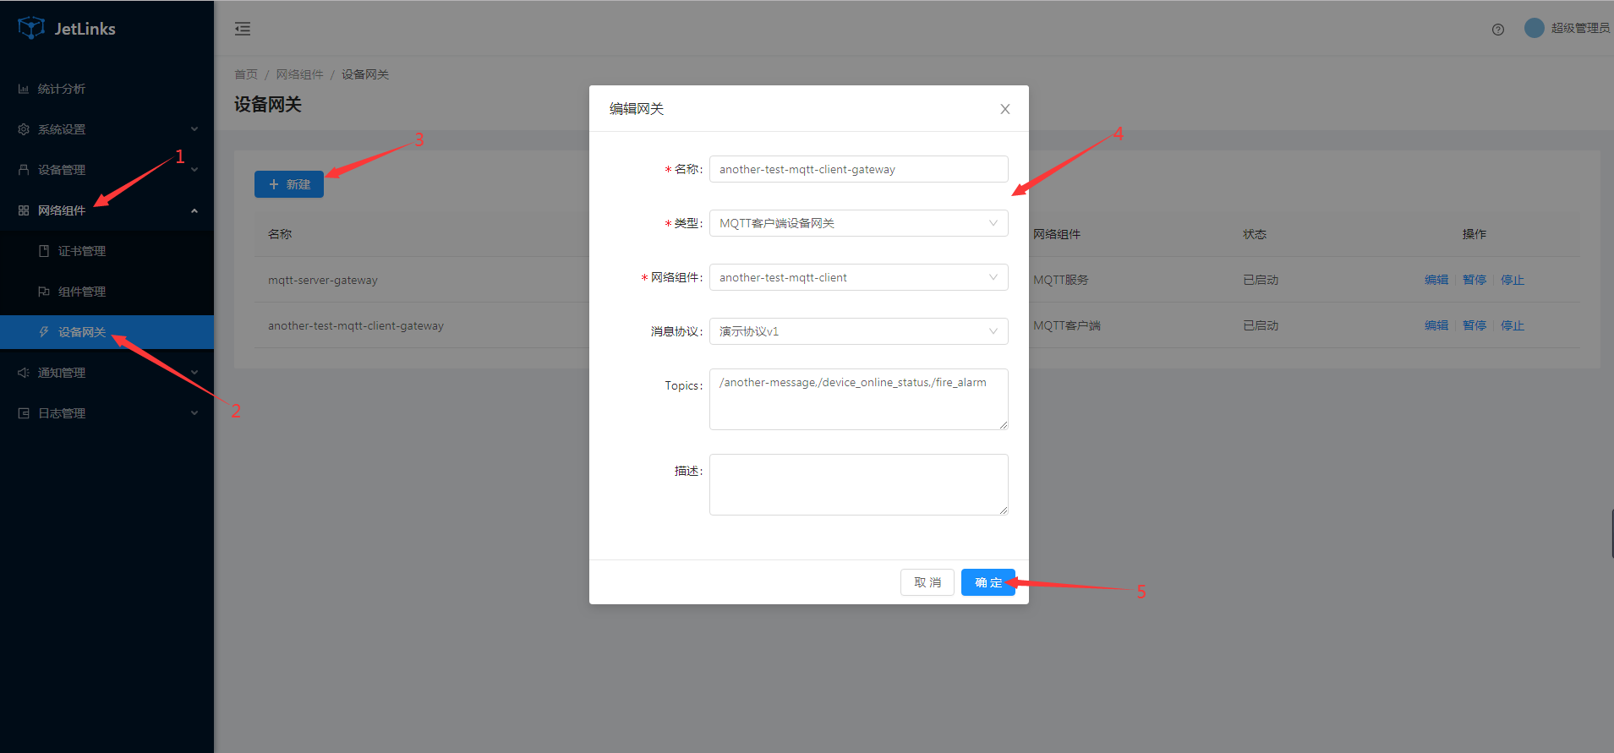1614x753 pixels.
Task: Click the 取消 cancel button
Action: (927, 582)
